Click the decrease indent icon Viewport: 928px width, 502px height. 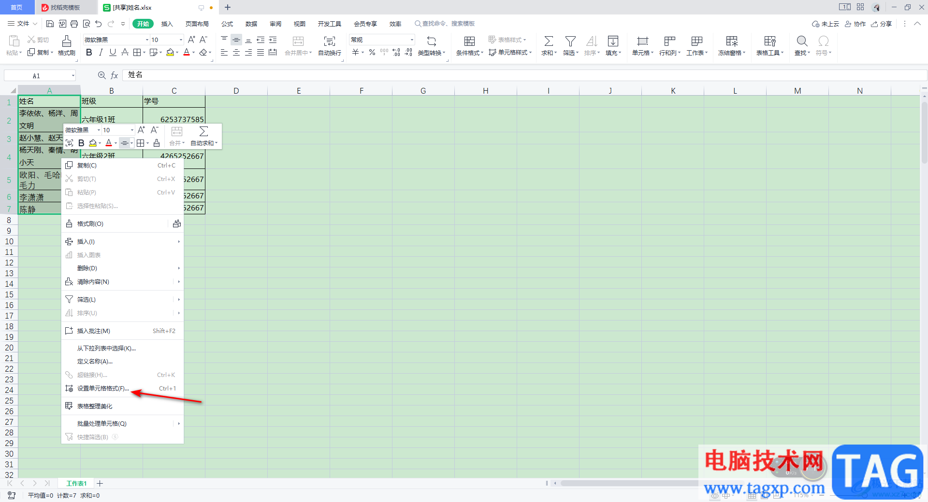[x=261, y=40]
